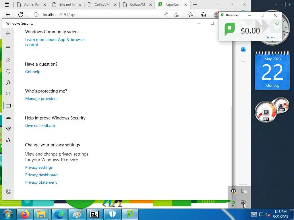Switch to the Site not found tab
This screenshot has width=294, height=220.
click(x=67, y=5)
